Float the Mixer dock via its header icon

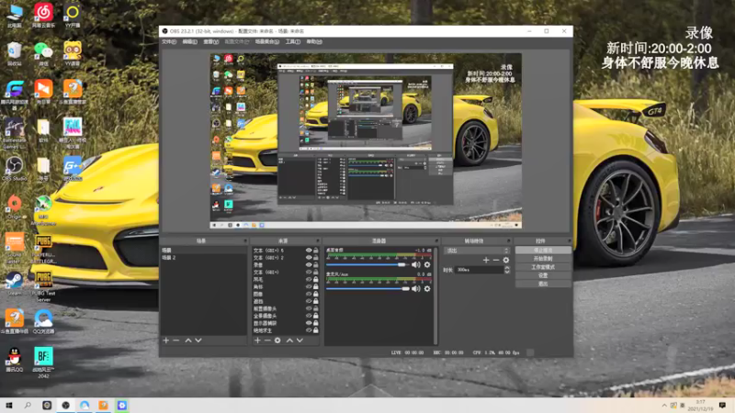pyautogui.click(x=436, y=241)
